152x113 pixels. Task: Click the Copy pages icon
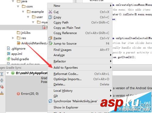click(50, 17)
